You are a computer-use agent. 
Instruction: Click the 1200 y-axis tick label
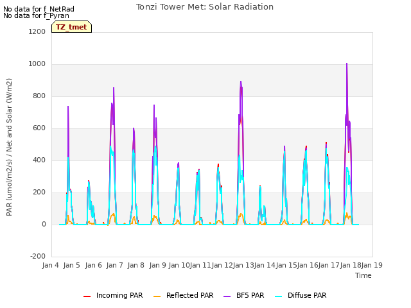[37, 31]
